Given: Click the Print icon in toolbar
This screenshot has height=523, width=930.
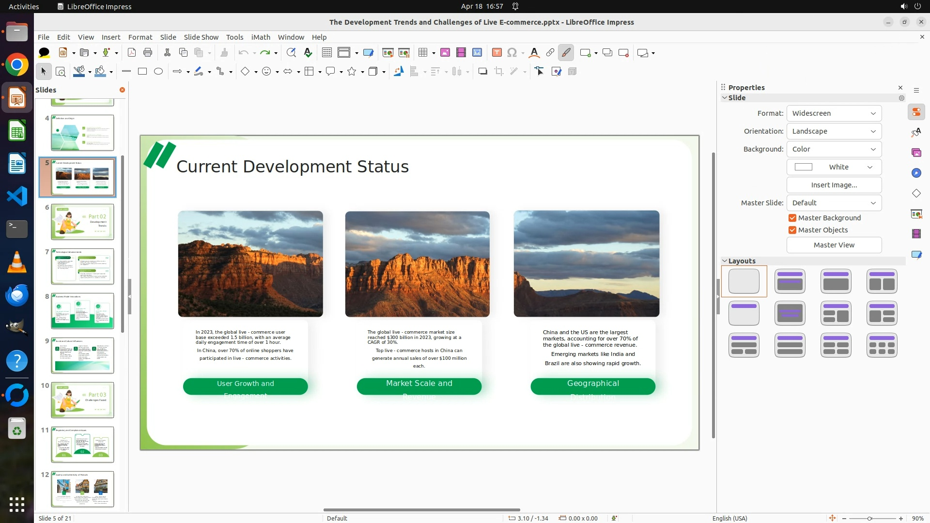Looking at the screenshot, I should point(148,53).
